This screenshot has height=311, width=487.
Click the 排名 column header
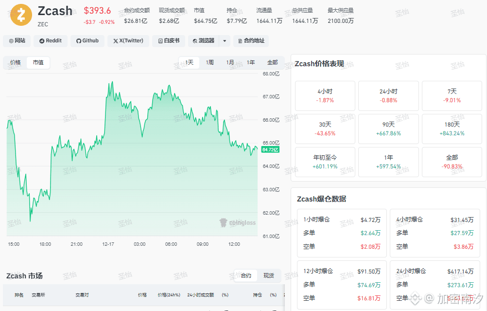[19, 295]
